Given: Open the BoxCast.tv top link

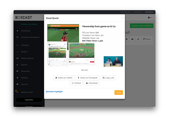Looking at the screenshot, I should [138, 12].
